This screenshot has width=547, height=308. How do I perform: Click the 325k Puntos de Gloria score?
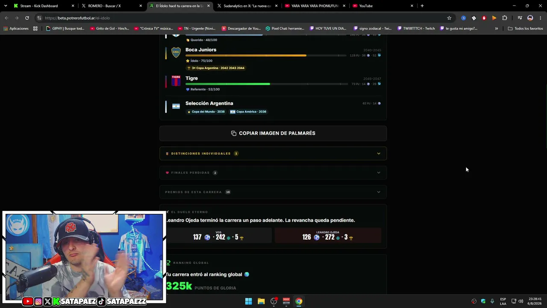click(x=201, y=287)
